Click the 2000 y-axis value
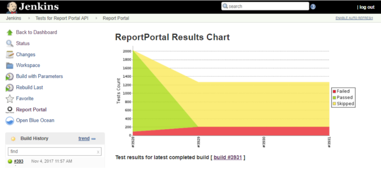Viewport: 381px width, 178px height. coord(127,51)
